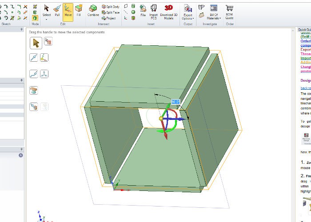Click the pushpin on the middle left panel
Viewport: 311px width, 222px height.
[x=21, y=80]
